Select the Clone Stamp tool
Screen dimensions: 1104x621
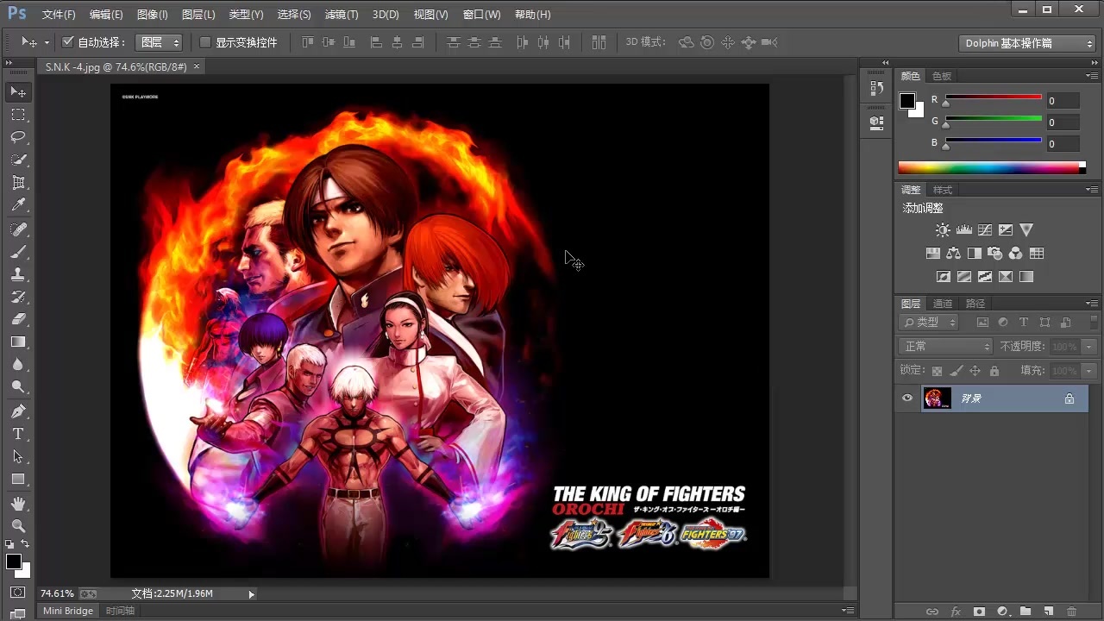(x=18, y=274)
